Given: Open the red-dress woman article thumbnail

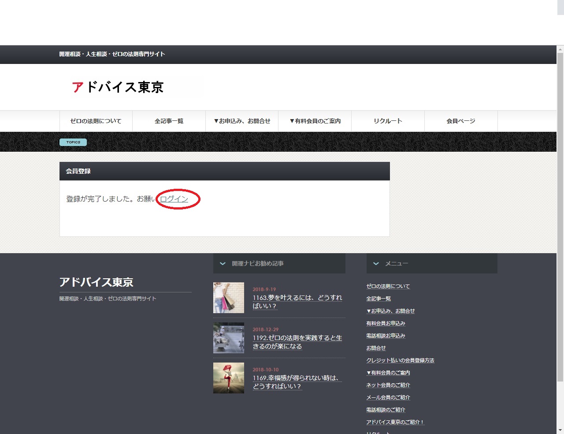Looking at the screenshot, I should point(229,378).
